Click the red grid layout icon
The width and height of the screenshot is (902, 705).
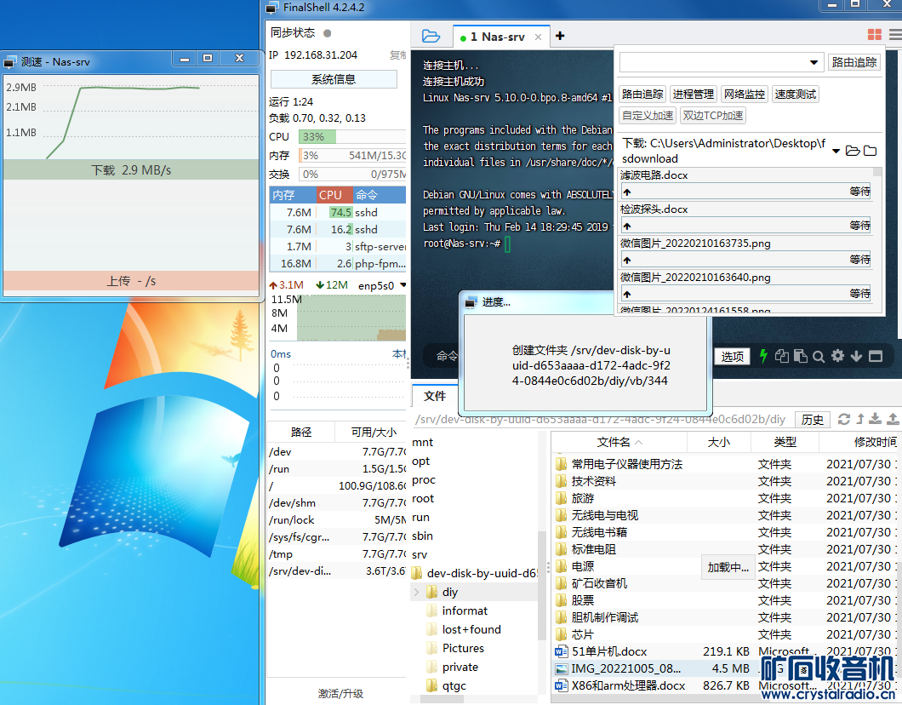click(x=875, y=35)
